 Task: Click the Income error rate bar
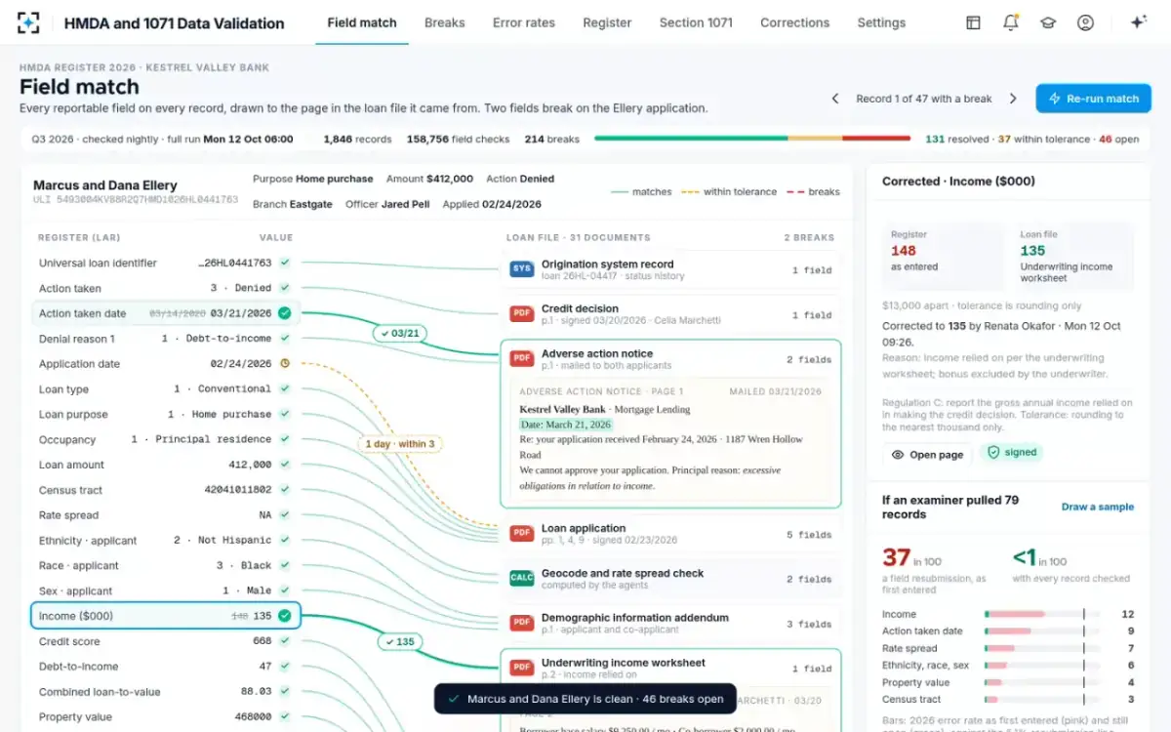click(x=1042, y=615)
